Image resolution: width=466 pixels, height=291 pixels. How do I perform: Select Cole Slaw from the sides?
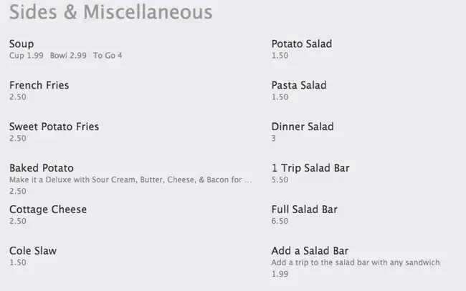[x=33, y=251]
